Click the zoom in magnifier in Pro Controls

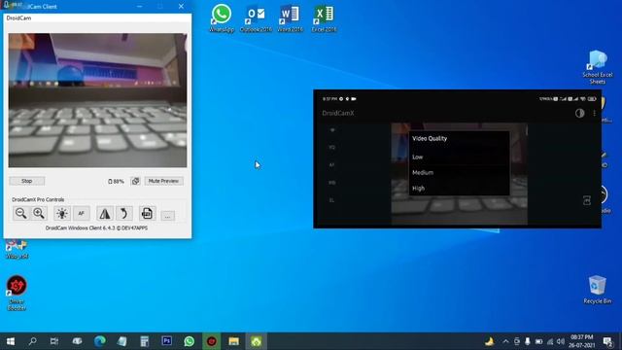(x=39, y=214)
